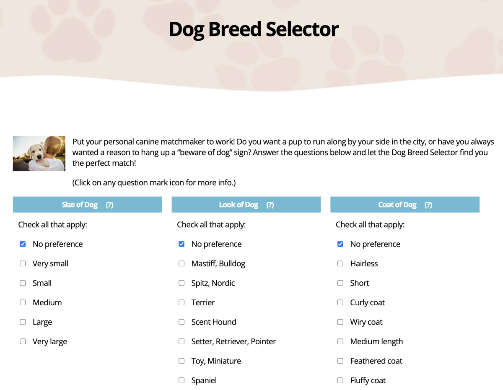This screenshot has height=390, width=503.
Task: Click question mark icon beside Coat of Dog
Action: (x=428, y=205)
